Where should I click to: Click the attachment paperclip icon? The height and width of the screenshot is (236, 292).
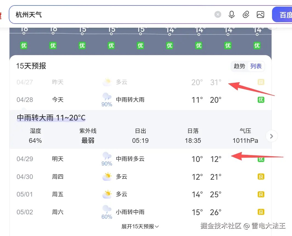[246, 14]
